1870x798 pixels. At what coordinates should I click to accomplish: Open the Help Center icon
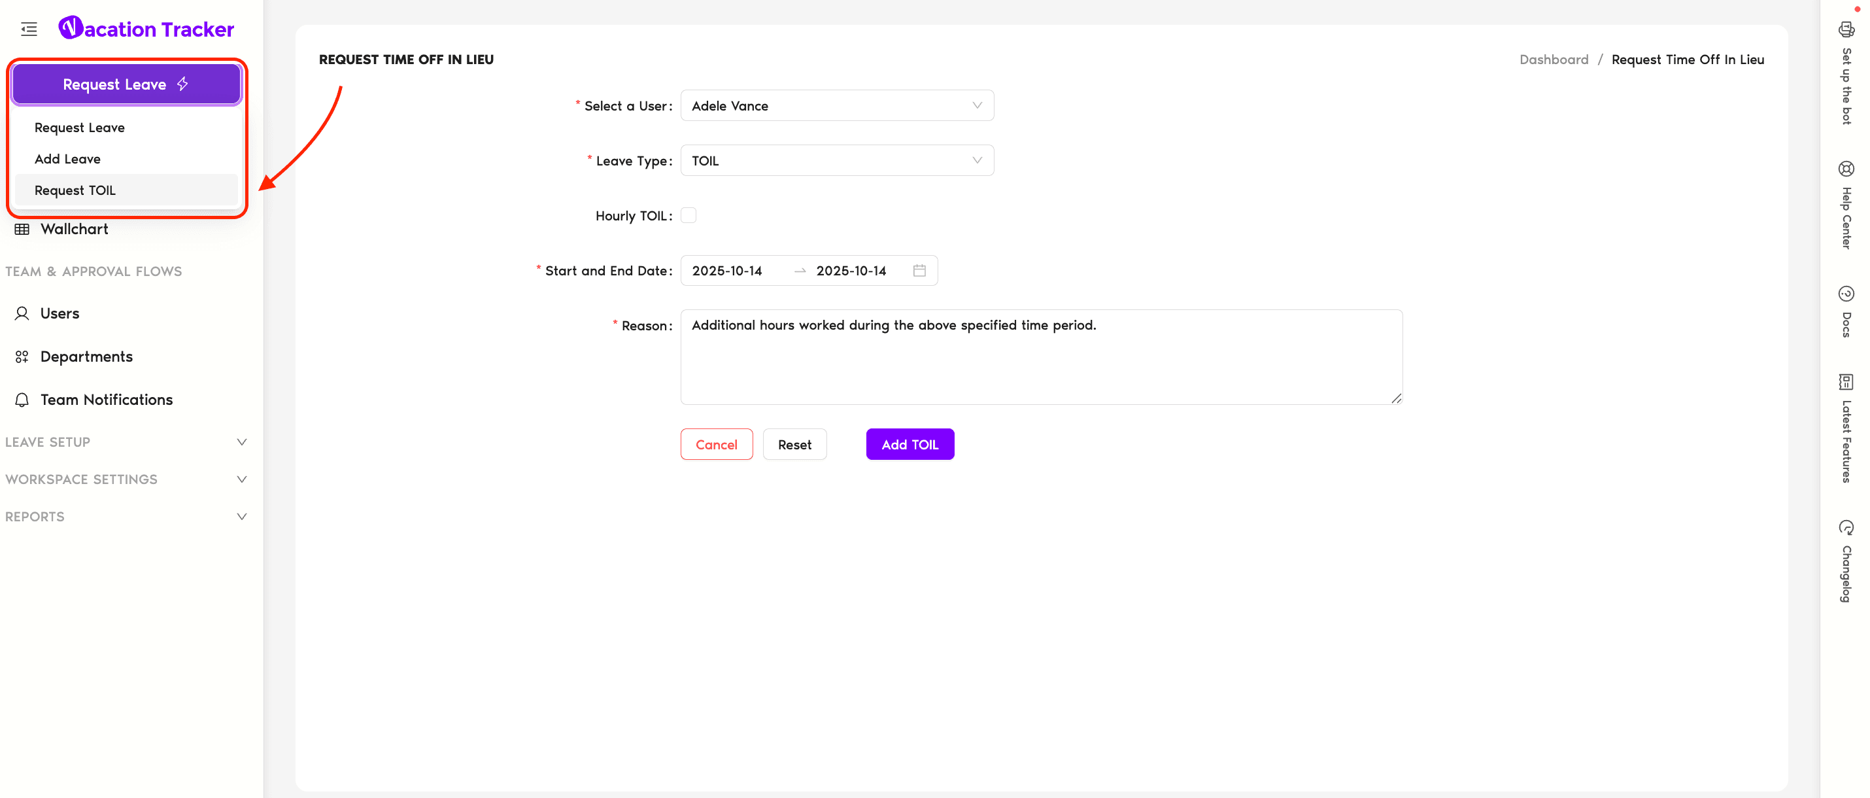coord(1846,169)
